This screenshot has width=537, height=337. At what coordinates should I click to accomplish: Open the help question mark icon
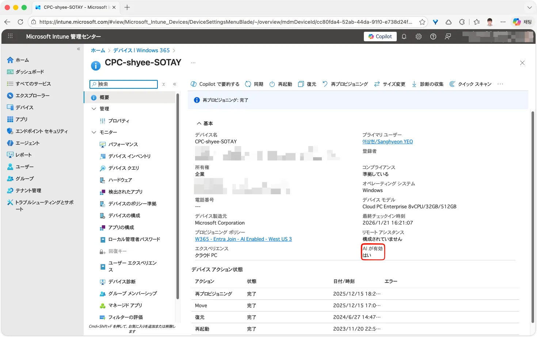[433, 37]
